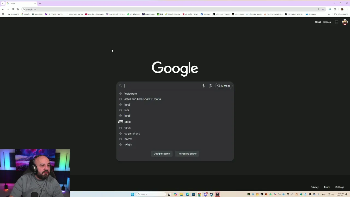Open the WhatsApp bookmark

[134, 14]
